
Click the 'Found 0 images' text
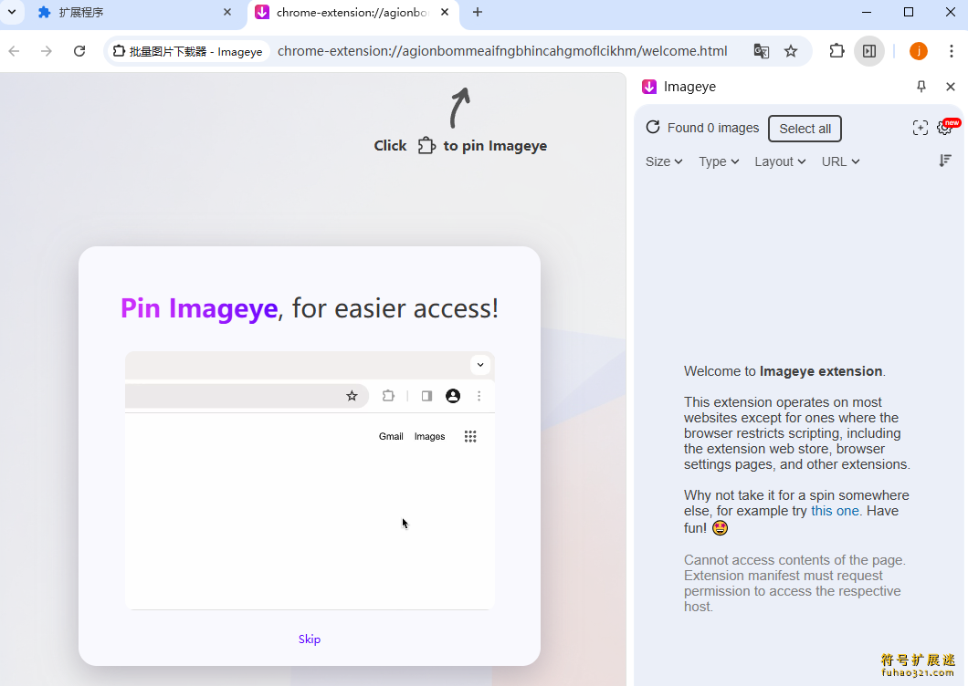[713, 128]
